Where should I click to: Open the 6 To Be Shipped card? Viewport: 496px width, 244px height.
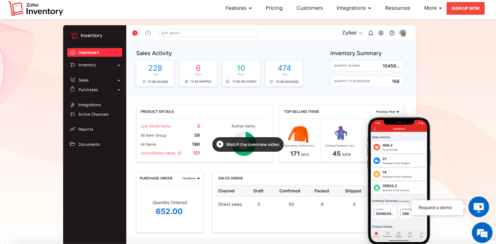coord(198,74)
